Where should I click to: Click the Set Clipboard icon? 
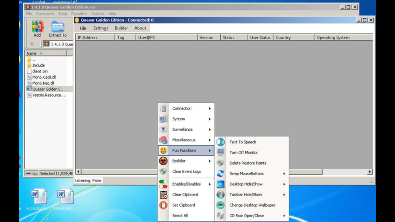163,205
